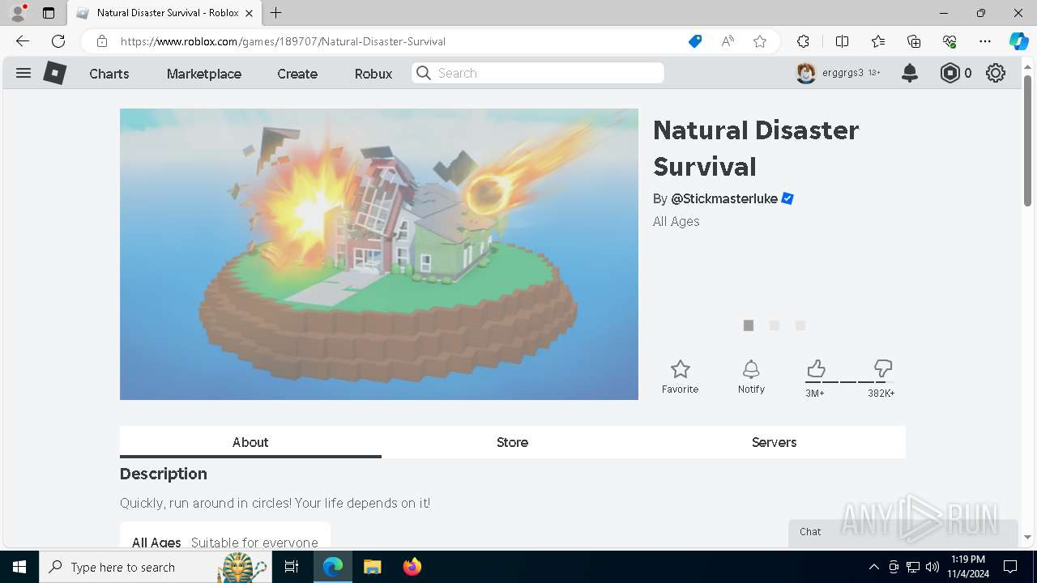Image resolution: width=1037 pixels, height=583 pixels.
Task: Open the Favorites list icon in Edge
Action: [x=878, y=41]
